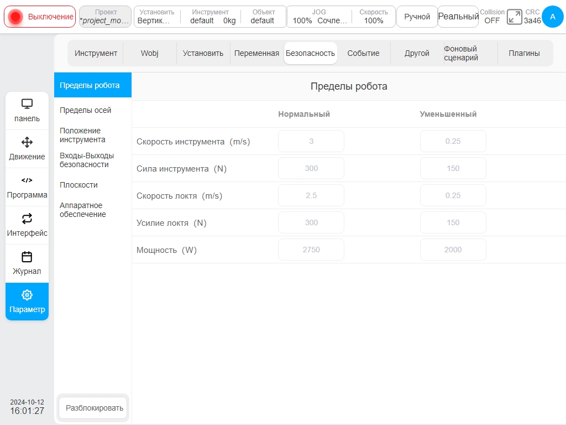This screenshot has height=425, width=566.
Task: Click normal Усилие локтя field 300
Action: [311, 222]
